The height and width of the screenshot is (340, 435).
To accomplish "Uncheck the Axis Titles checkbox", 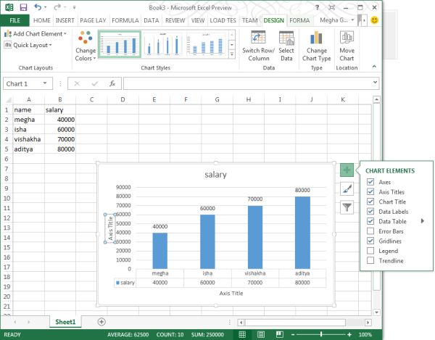I will 370,191.
